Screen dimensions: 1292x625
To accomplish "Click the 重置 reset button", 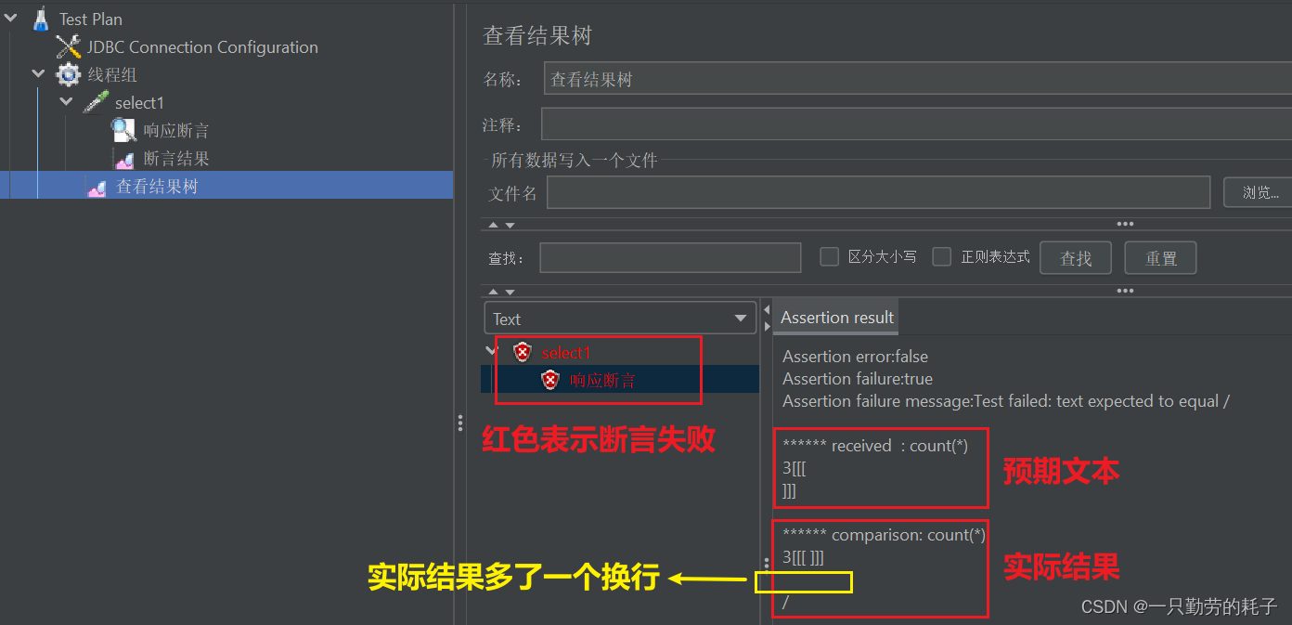I will coord(1160,258).
